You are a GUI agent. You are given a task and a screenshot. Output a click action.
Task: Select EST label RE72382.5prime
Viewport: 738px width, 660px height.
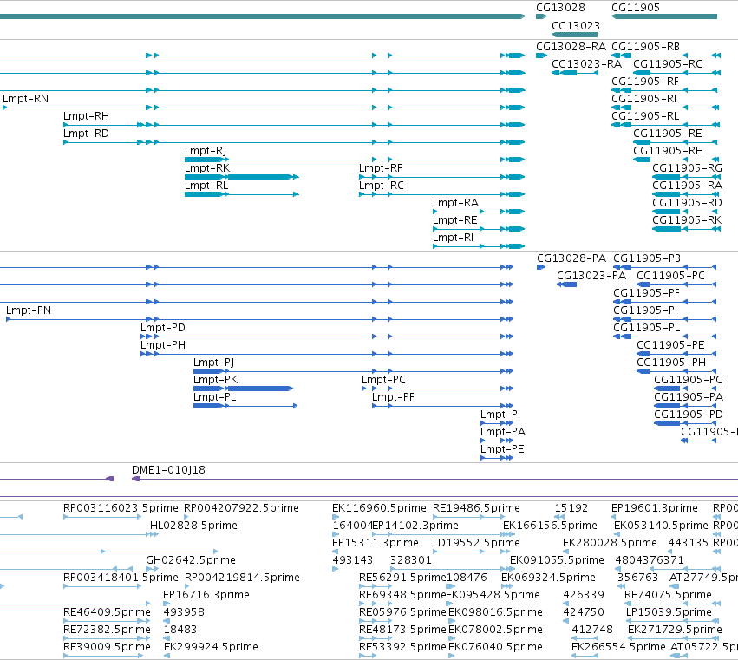[107, 630]
